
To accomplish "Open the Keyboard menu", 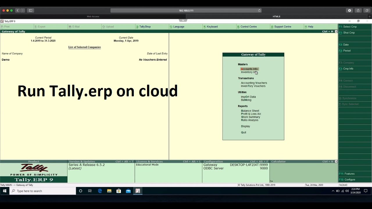I will click(219, 27).
